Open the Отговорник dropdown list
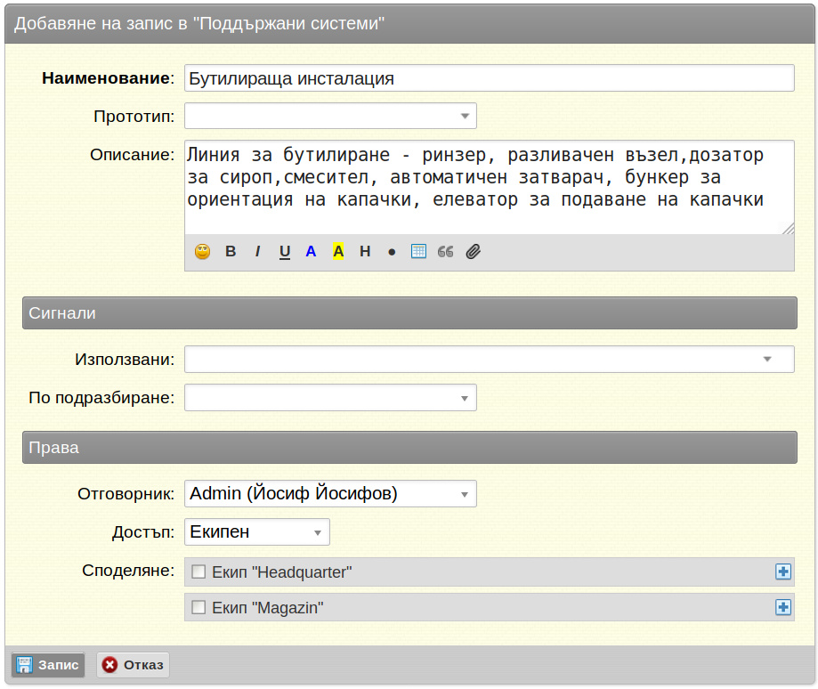Viewport: 818px width, 689px height. (330, 493)
